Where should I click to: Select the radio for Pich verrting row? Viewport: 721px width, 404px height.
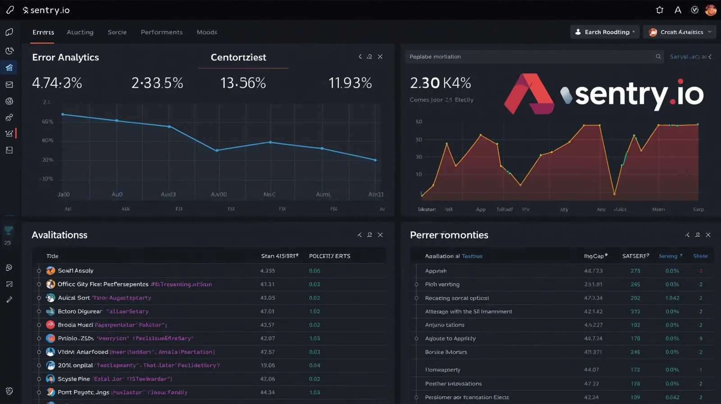coord(416,285)
